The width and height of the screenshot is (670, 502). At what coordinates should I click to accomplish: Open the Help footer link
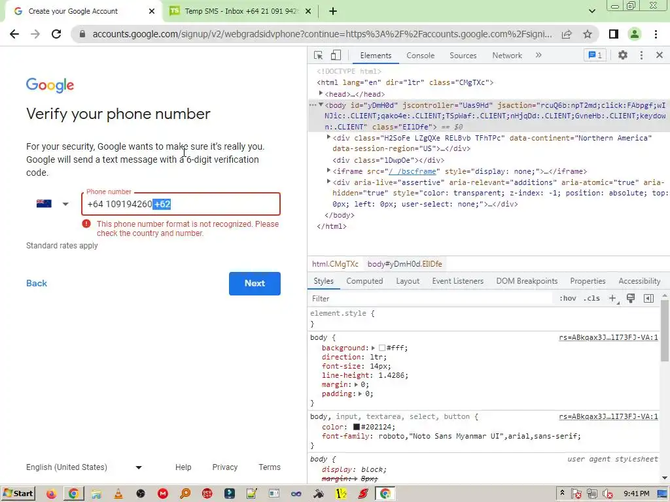[x=183, y=467]
